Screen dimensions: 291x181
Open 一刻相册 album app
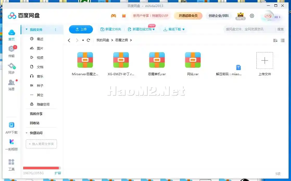pos(11,145)
